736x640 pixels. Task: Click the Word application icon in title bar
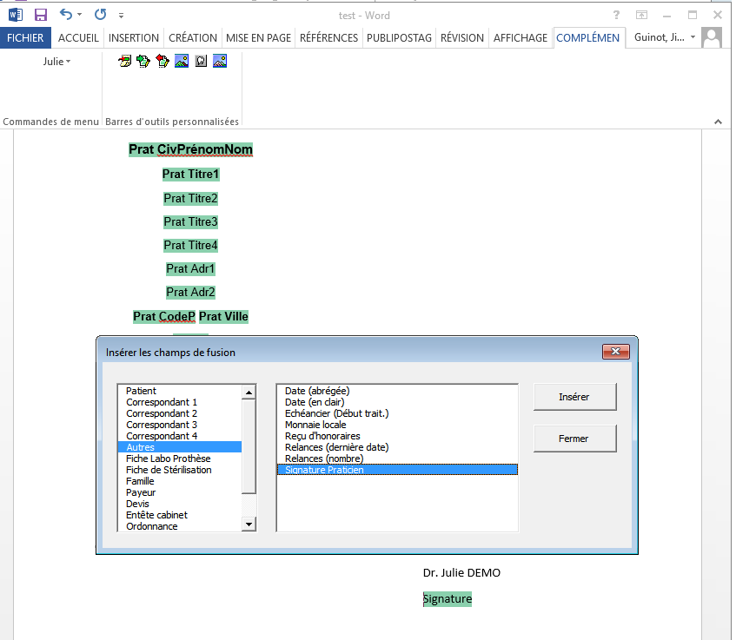pyautogui.click(x=16, y=15)
